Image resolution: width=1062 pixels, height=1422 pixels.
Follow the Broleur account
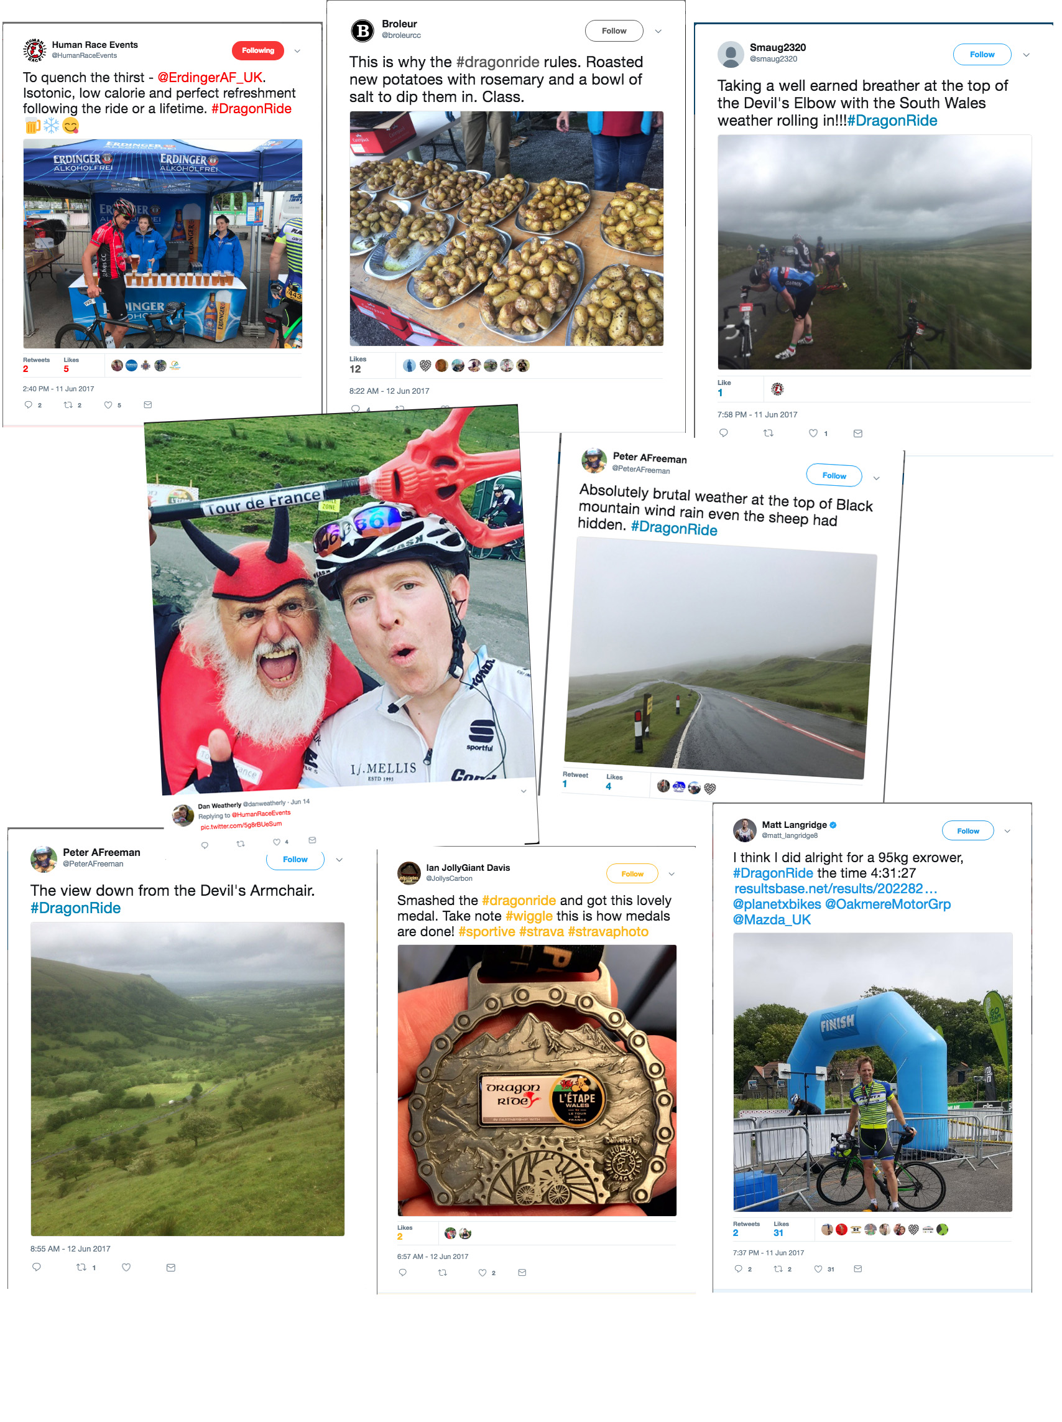(x=614, y=31)
